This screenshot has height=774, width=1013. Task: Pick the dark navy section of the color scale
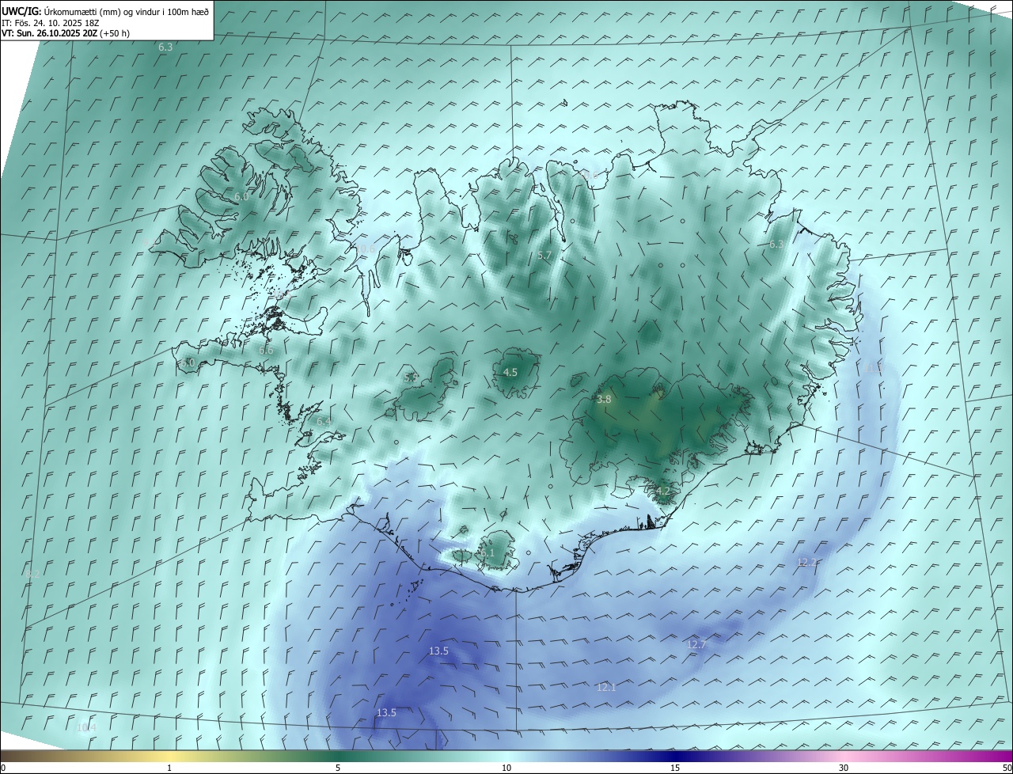tap(675, 756)
